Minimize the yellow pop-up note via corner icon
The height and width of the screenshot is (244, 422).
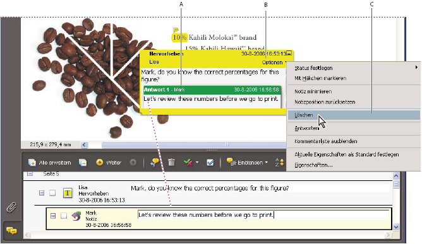point(289,53)
